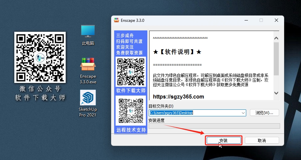Click the 安装进度 label
The height and width of the screenshot is (160, 301).
157,120
